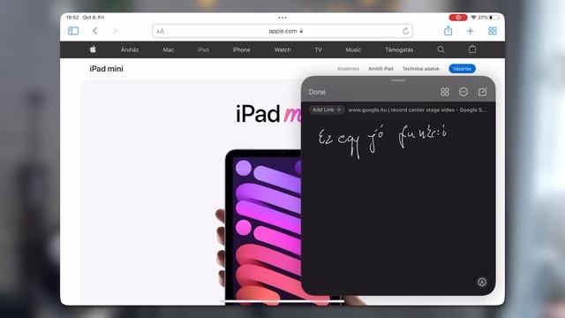Open the Technikai adatok link
The image size is (565, 318).
pyautogui.click(x=421, y=69)
